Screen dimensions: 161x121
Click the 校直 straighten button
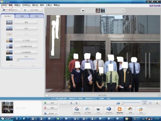pyautogui.click(x=26, y=28)
